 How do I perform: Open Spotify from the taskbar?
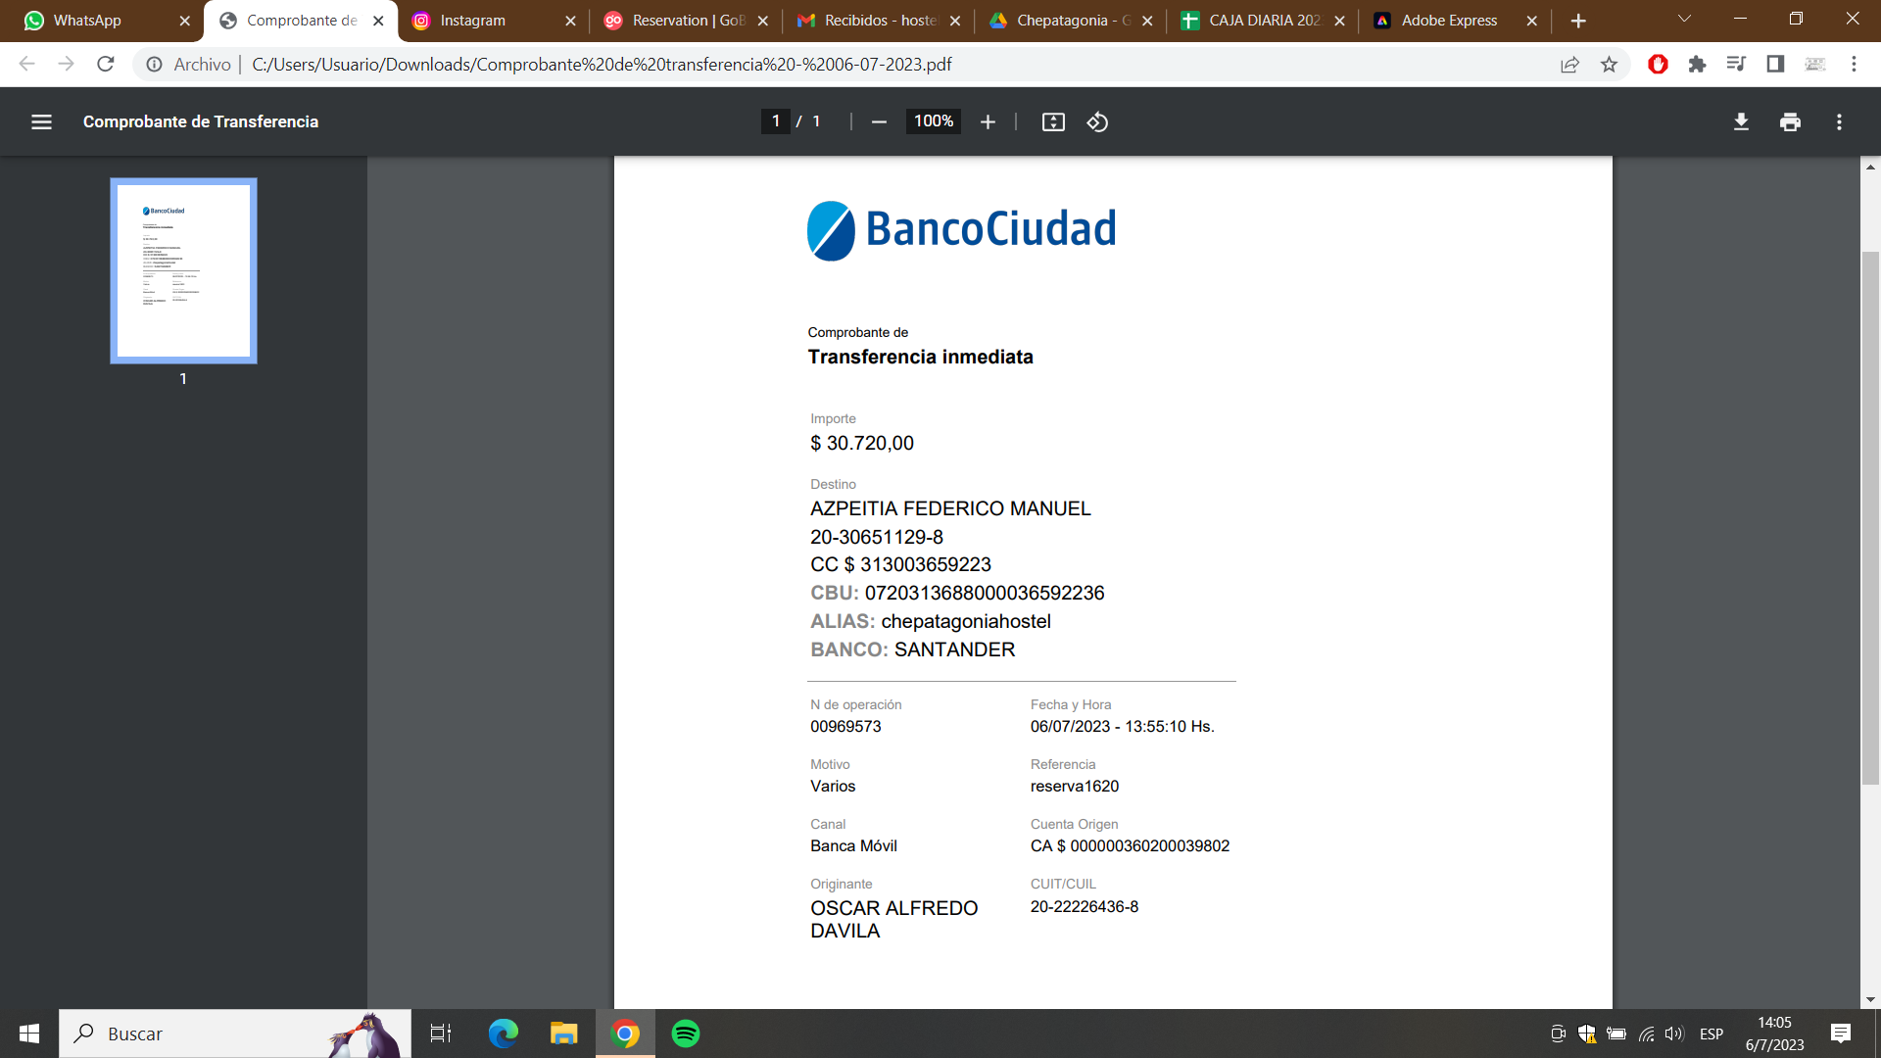[x=686, y=1034]
